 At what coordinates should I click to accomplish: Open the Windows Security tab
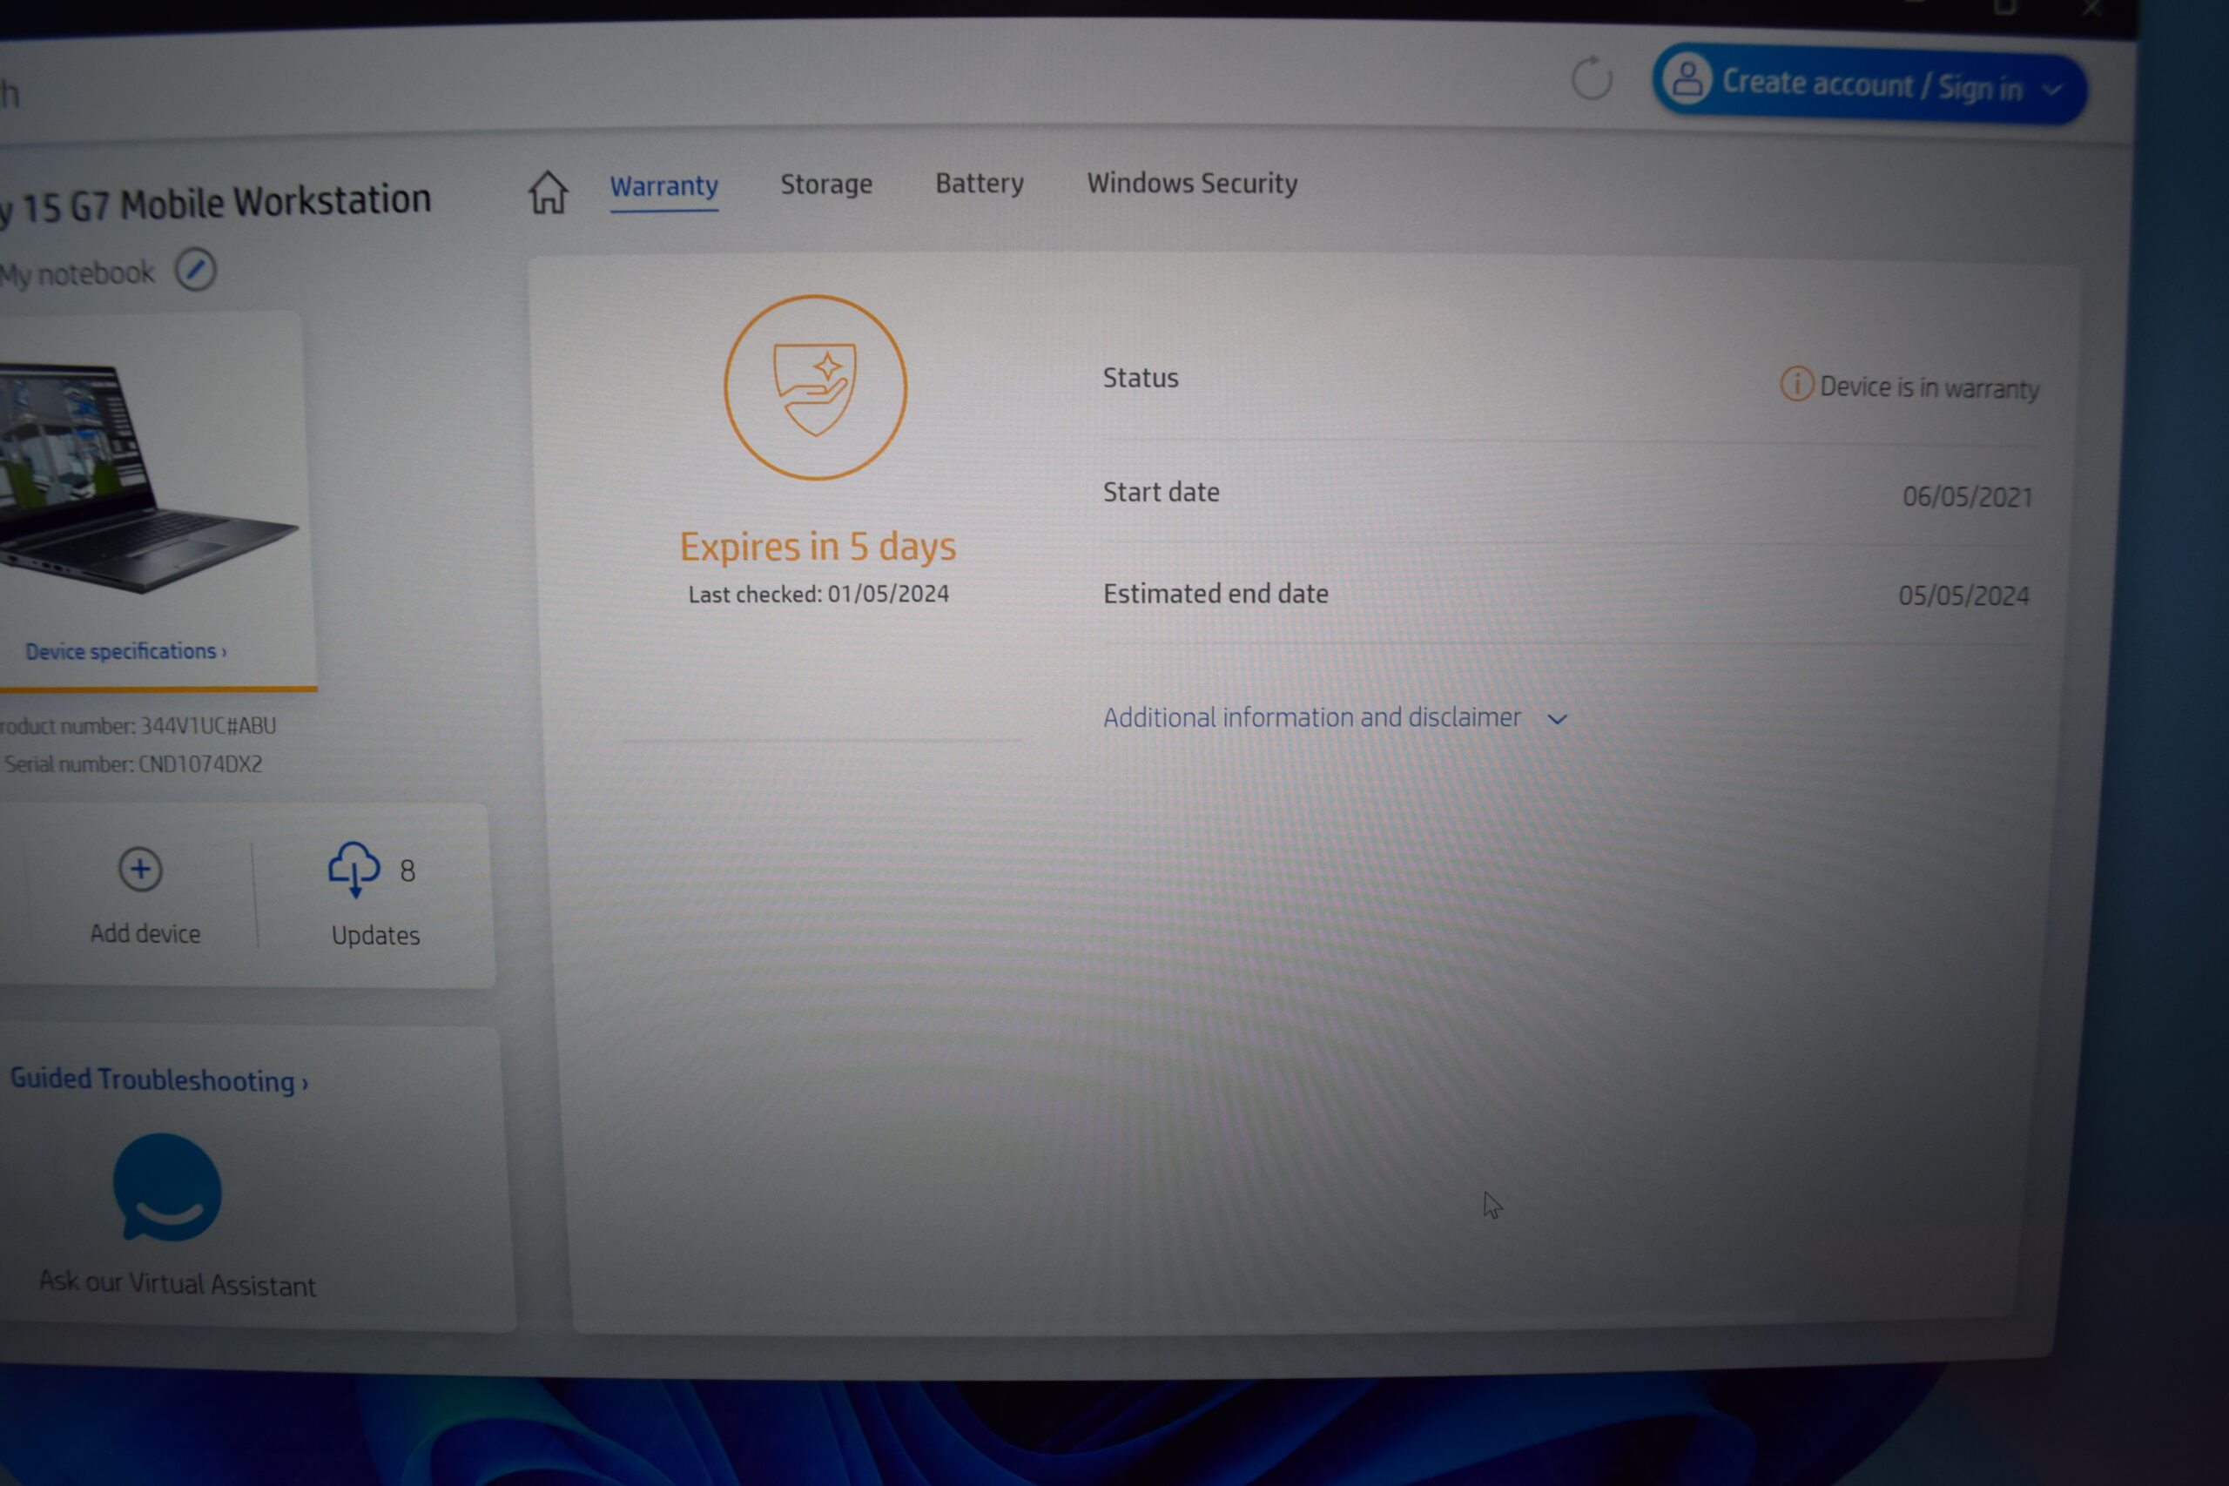pos(1191,183)
